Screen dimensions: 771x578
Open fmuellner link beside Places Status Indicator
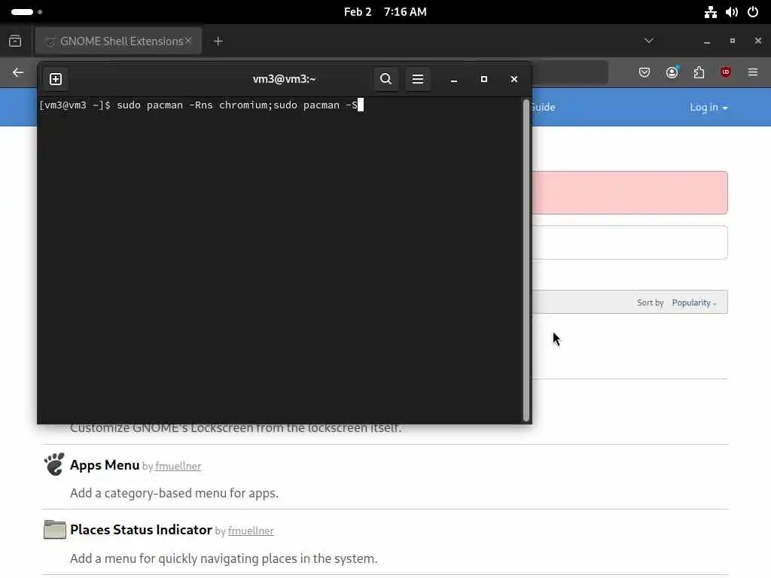pyautogui.click(x=251, y=531)
